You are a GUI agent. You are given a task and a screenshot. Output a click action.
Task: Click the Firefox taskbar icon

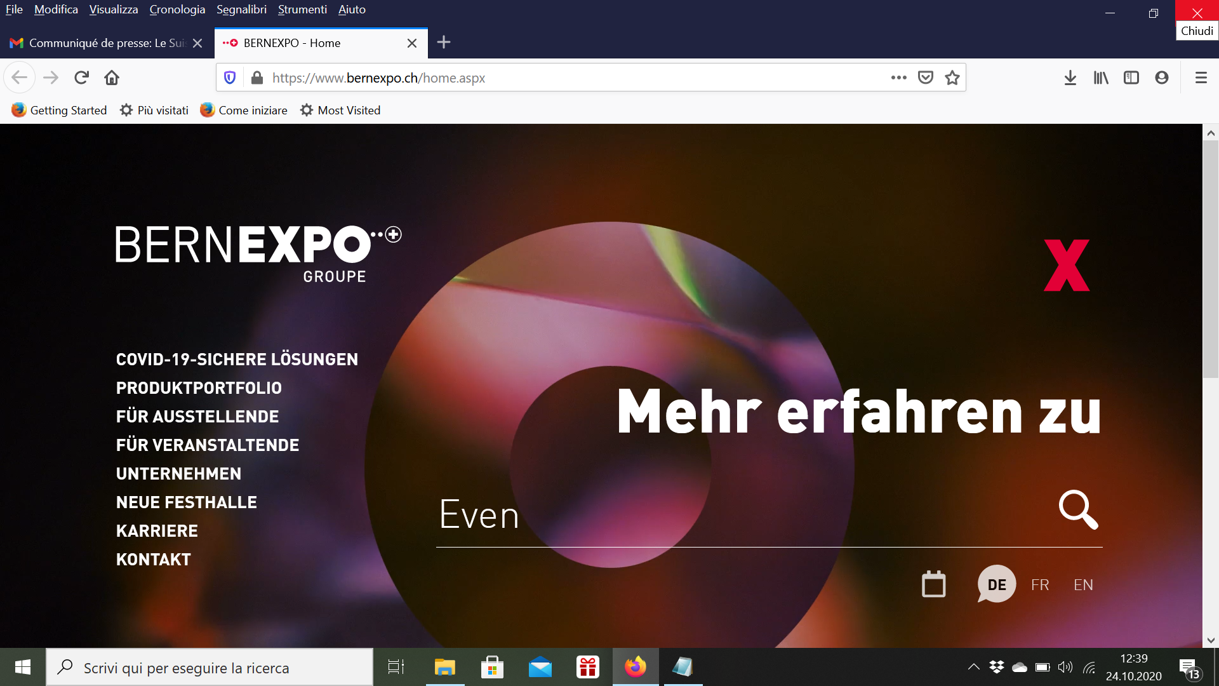point(636,667)
